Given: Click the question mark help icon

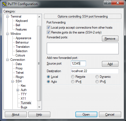Looking at the screenshot, I should click(107, 3).
